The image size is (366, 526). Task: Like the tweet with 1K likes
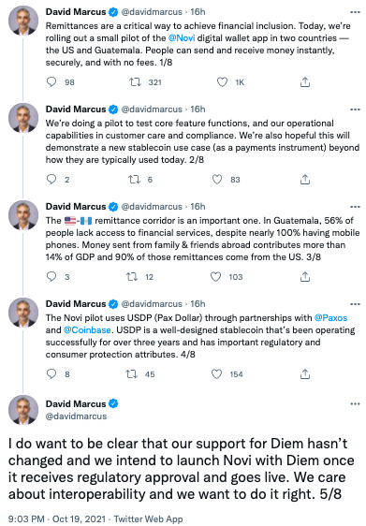coord(222,81)
